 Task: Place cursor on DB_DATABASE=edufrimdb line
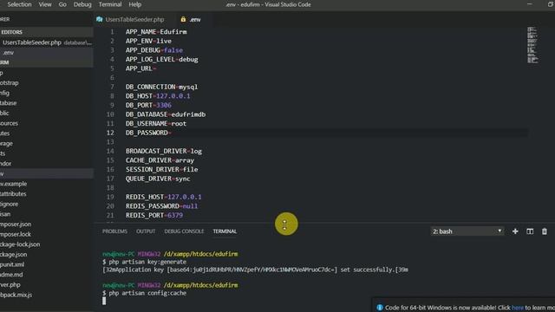[166, 114]
